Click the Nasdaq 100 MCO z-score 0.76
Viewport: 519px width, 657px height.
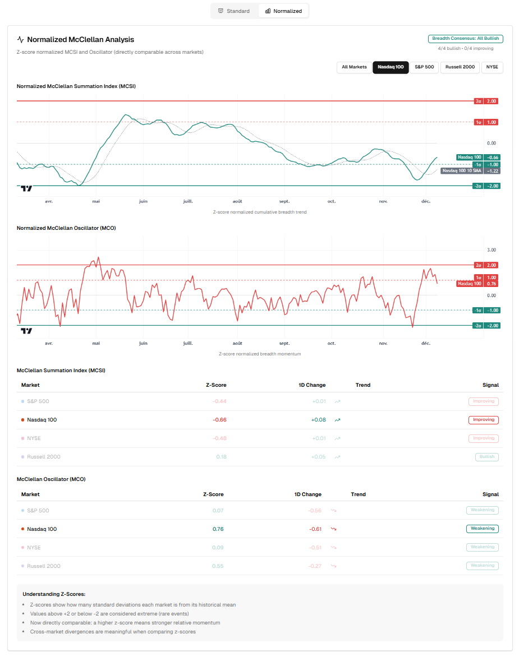pyautogui.click(x=218, y=529)
